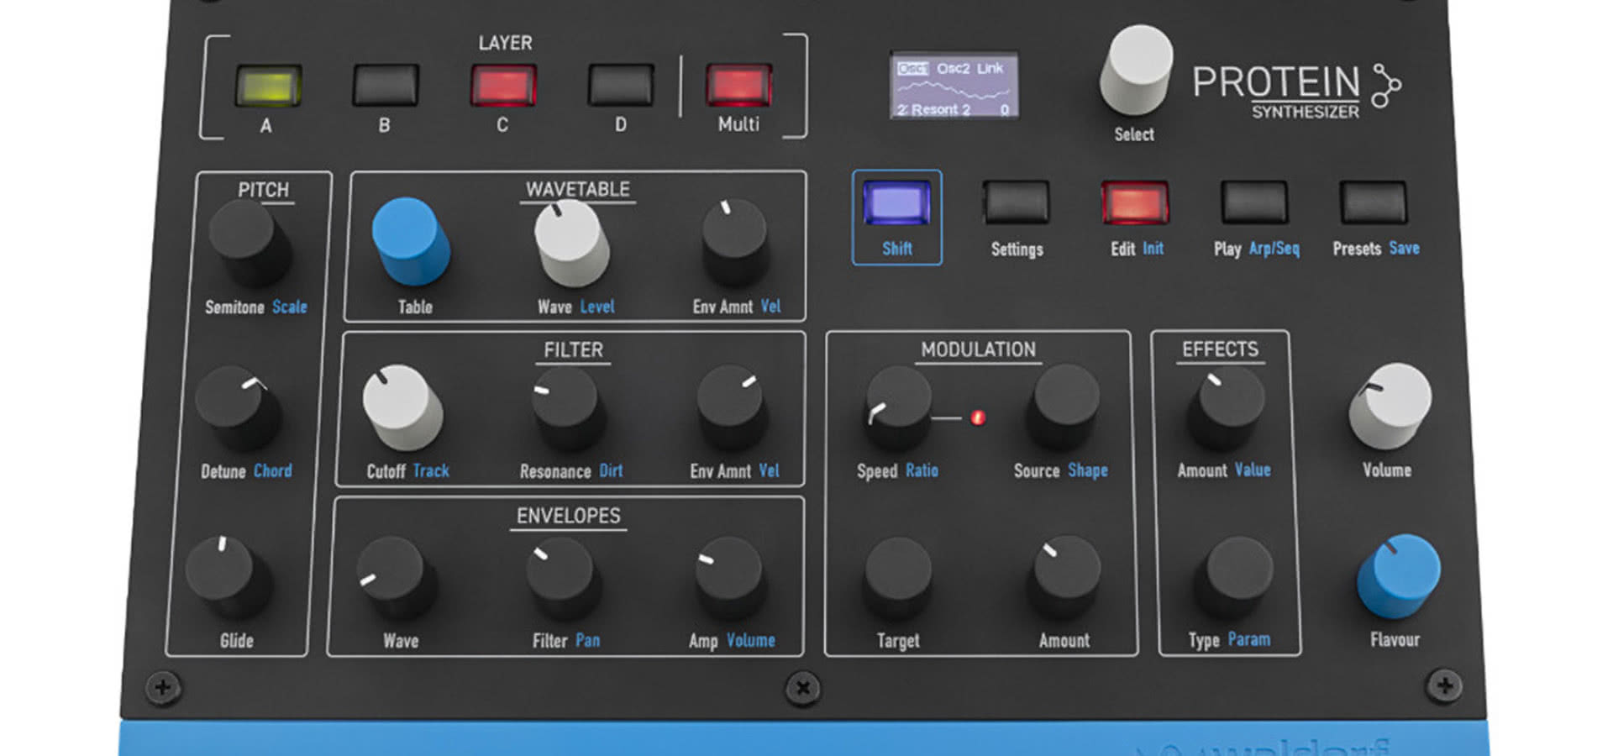The height and width of the screenshot is (756, 1613).
Task: Click the Semitone pitch knob
Action: point(248,241)
